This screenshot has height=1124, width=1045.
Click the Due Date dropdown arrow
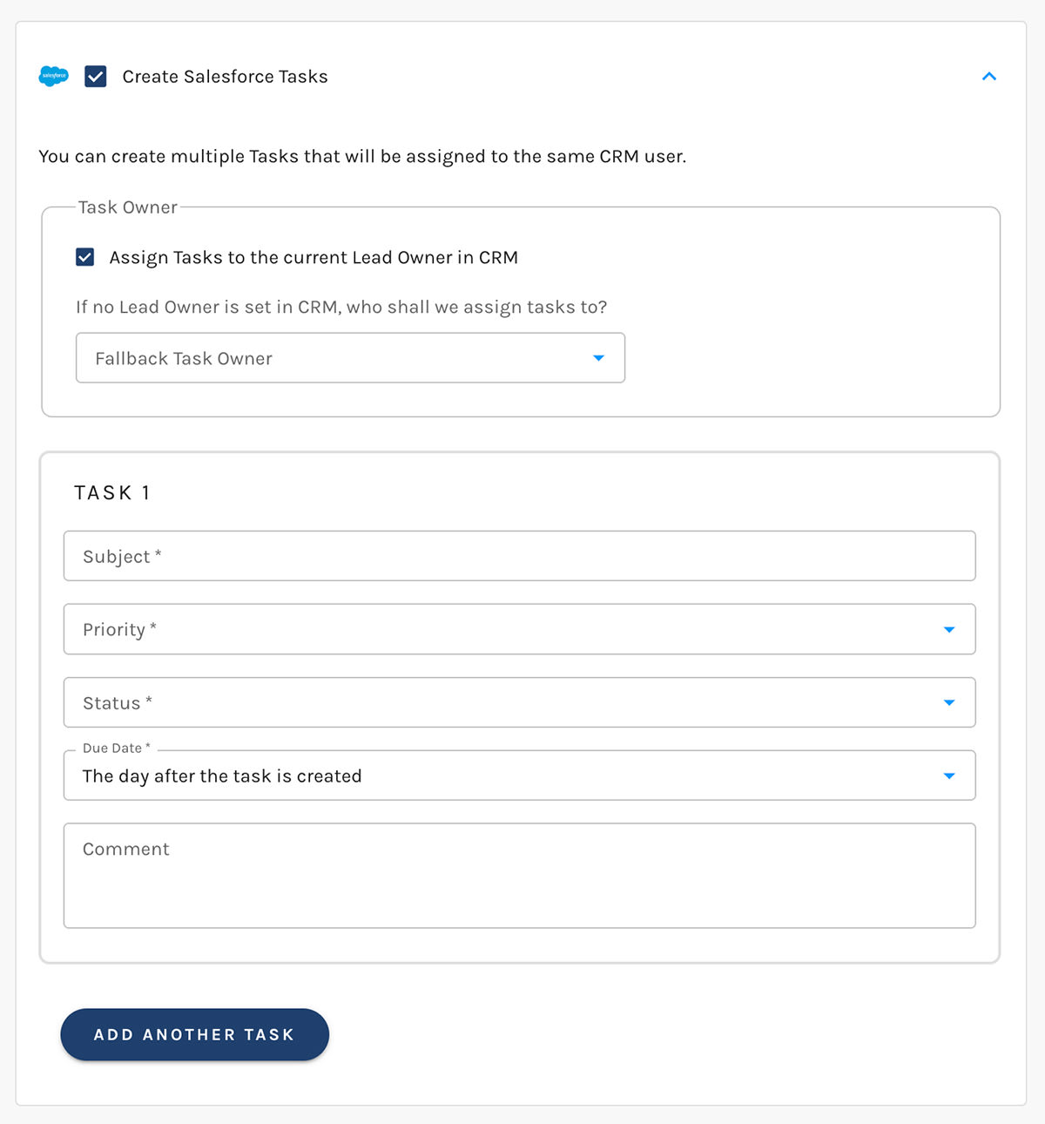pos(948,775)
